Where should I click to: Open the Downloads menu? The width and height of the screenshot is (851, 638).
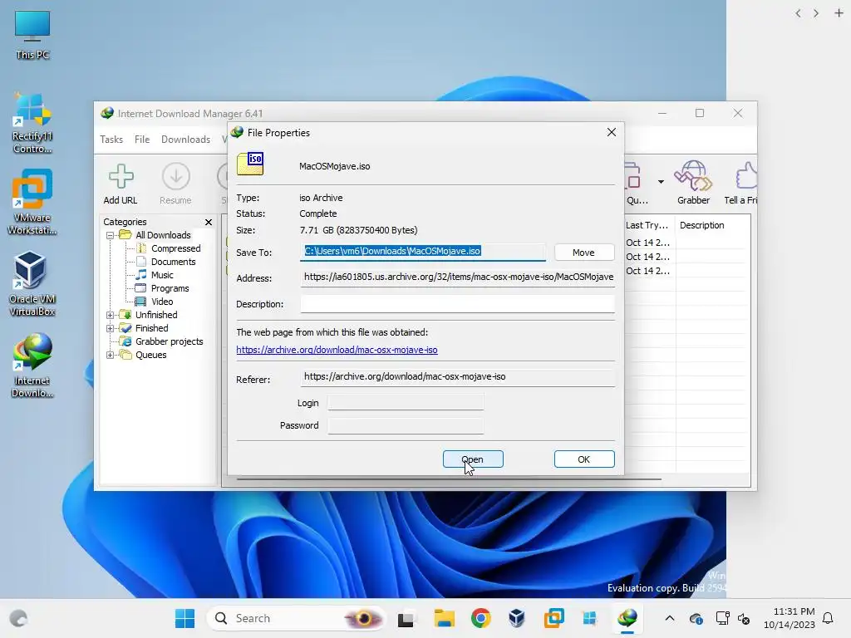pyautogui.click(x=185, y=140)
